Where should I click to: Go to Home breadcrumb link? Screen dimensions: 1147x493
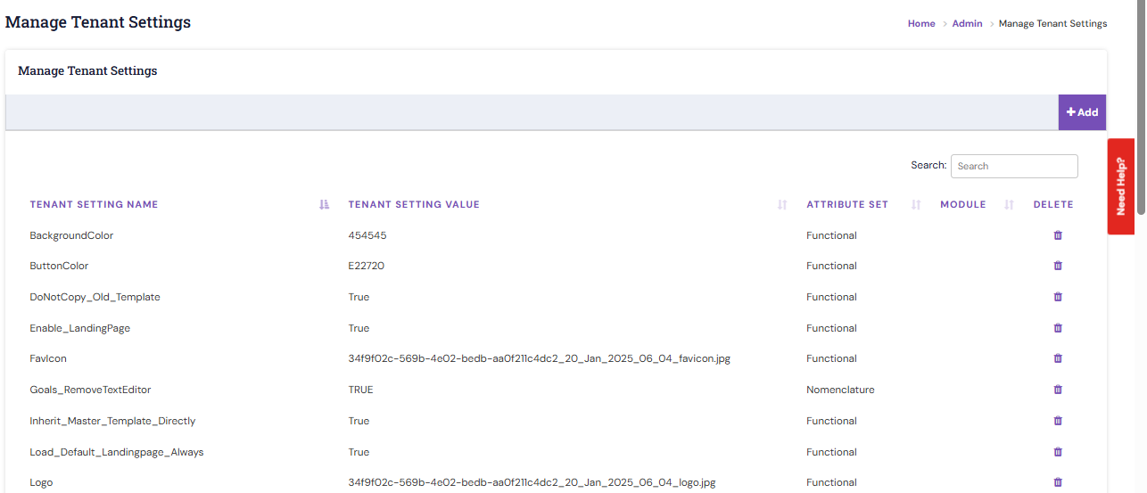pyautogui.click(x=921, y=24)
